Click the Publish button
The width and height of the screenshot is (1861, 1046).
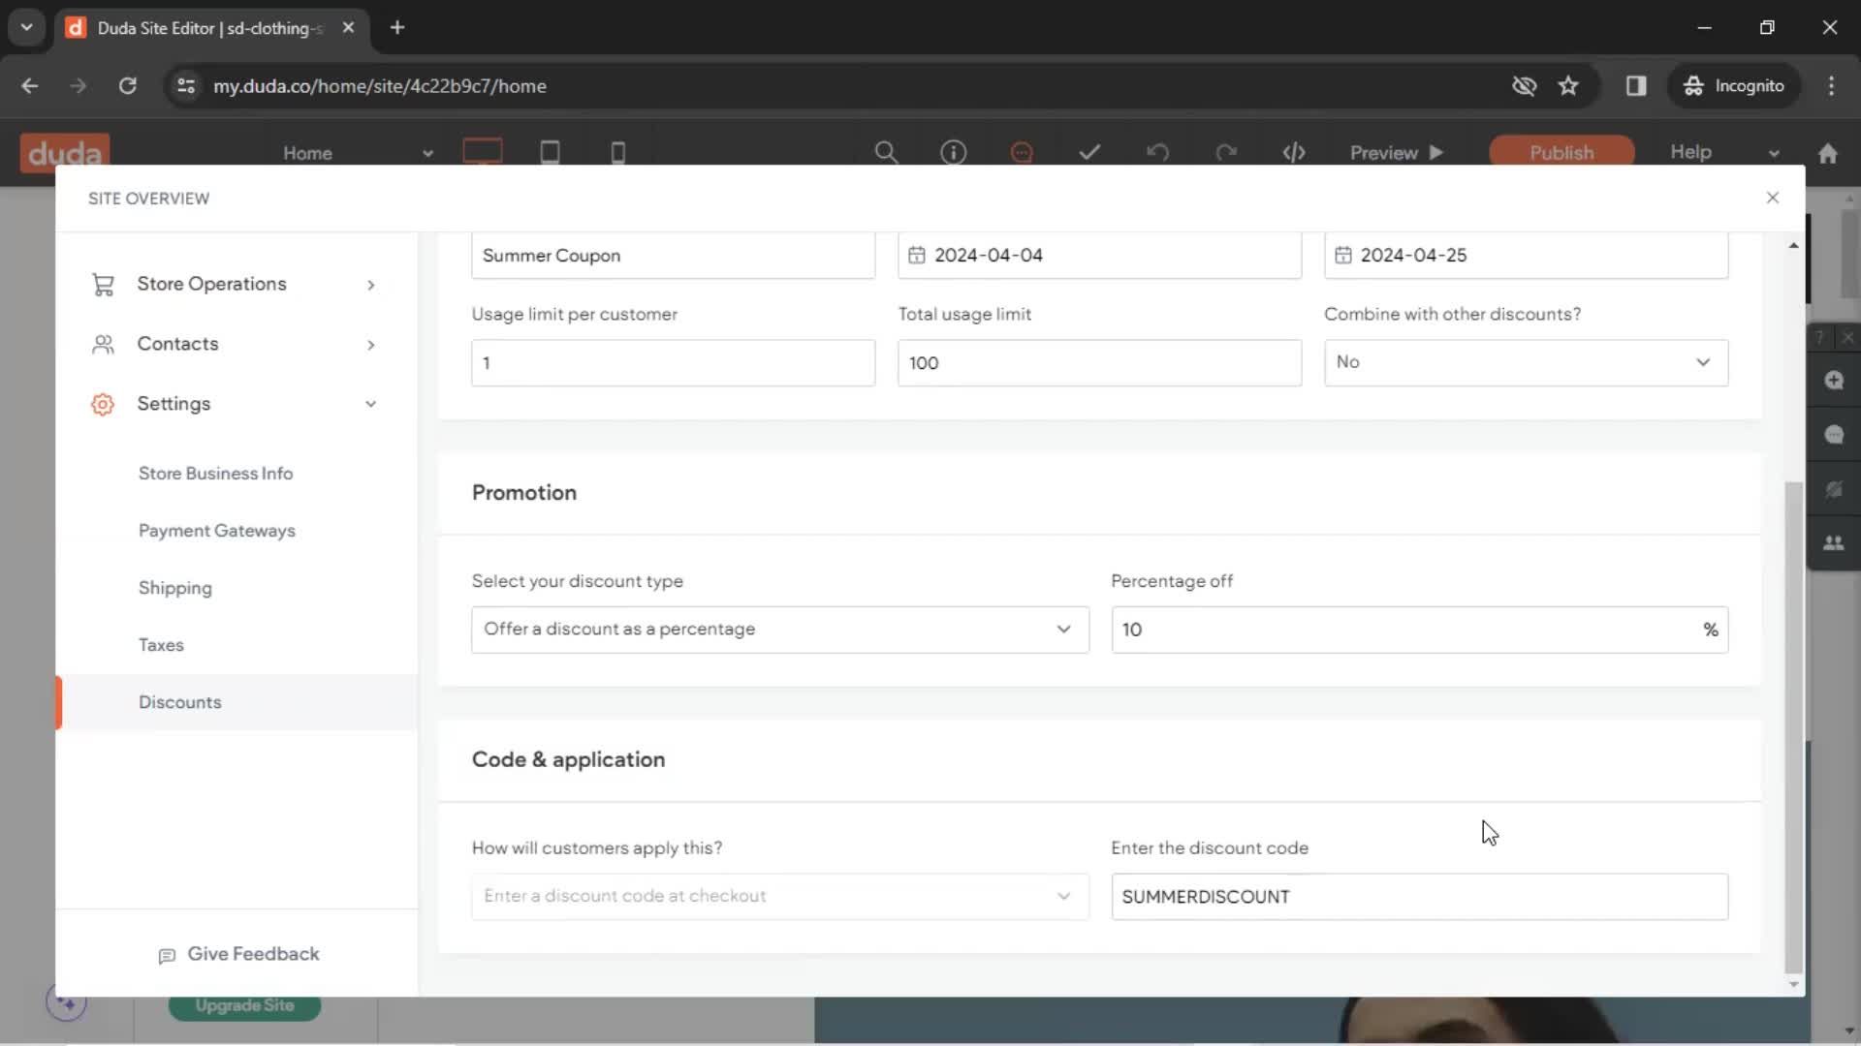[1561, 153]
